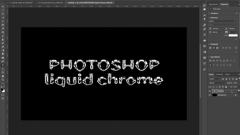Screen dimensions: 240x135
Task: Expand the Transform section
Action: [x=209, y=13]
